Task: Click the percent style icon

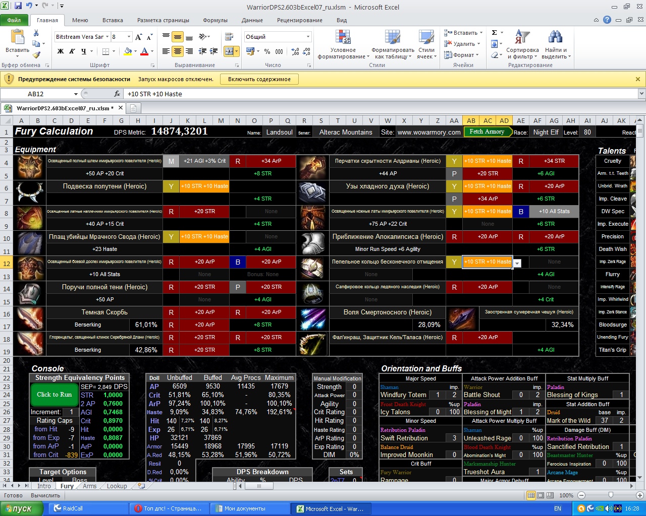Action: click(x=267, y=51)
